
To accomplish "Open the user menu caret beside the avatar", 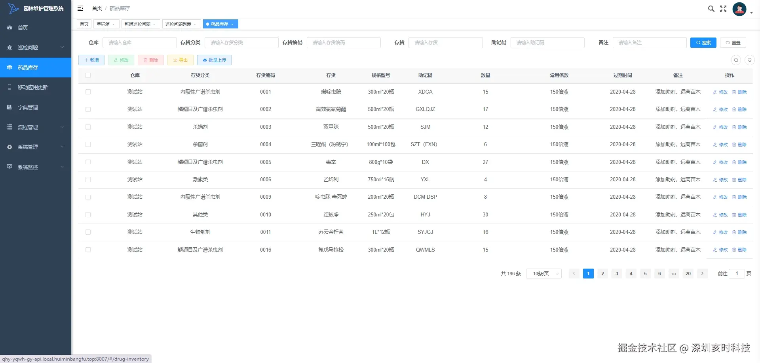I will point(751,13).
